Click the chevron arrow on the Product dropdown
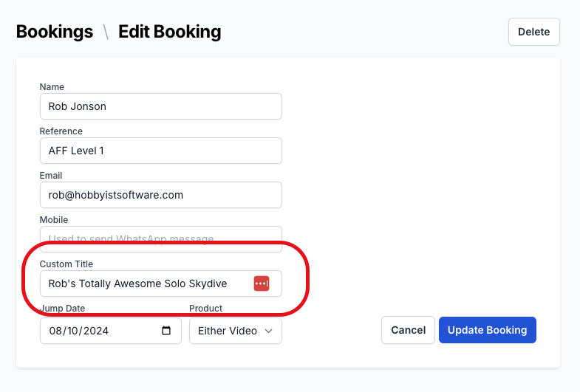The height and width of the screenshot is (392, 580). [x=269, y=331]
